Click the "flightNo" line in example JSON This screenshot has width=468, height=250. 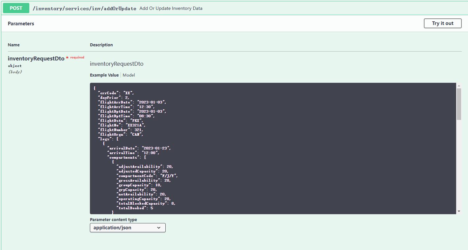121,125
